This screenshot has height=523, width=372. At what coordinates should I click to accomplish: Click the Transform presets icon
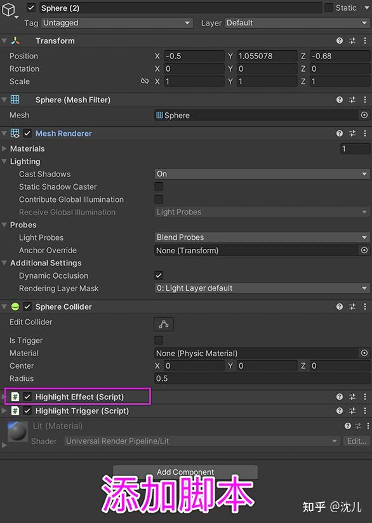(352, 41)
